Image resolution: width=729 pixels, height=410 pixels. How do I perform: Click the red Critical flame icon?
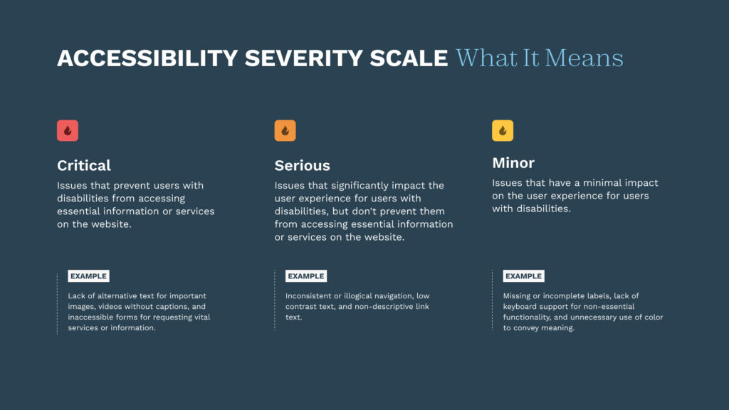pos(68,131)
